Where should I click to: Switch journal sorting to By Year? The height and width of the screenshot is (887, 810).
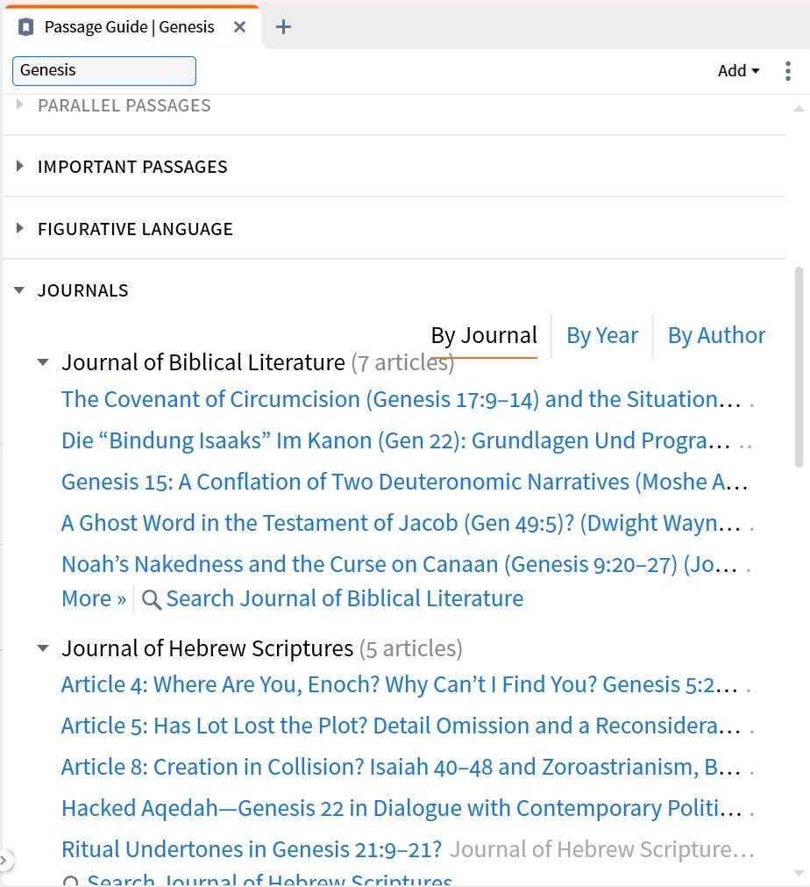point(602,335)
